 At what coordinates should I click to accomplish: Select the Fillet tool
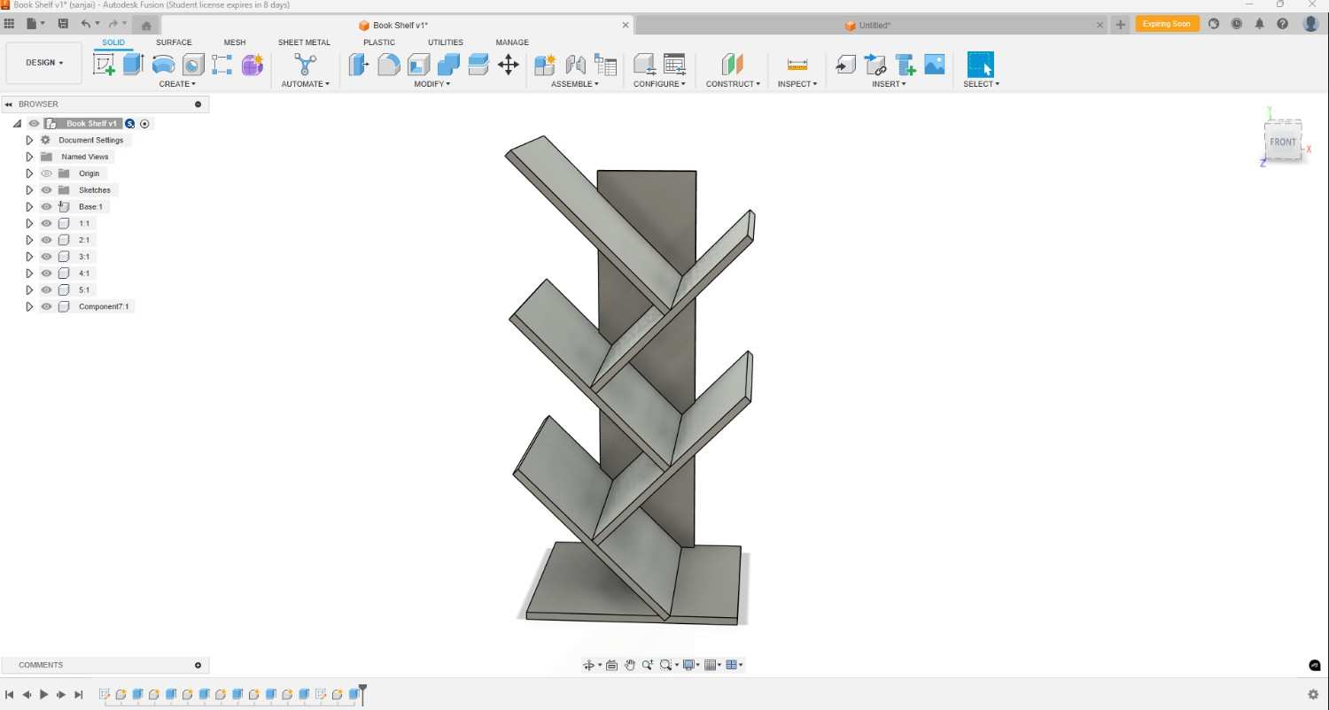pyautogui.click(x=389, y=64)
